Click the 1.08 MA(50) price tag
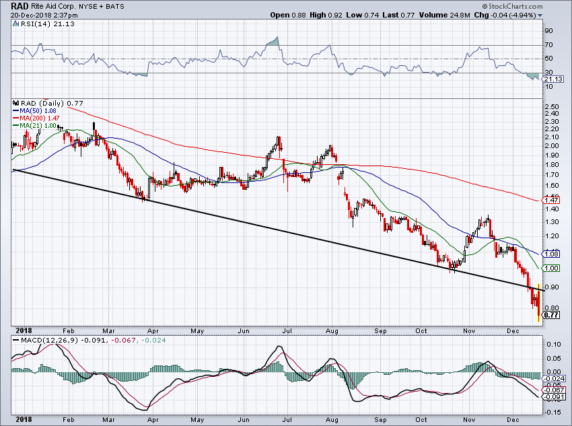This screenshot has width=572, height=426. click(551, 254)
